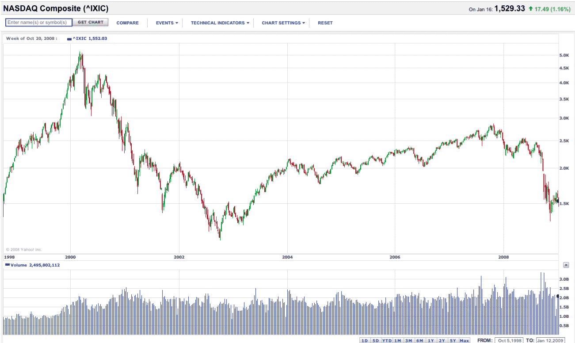Click the 2004 year axis label
Viewport: 575px width, 343px height.
[287, 257]
